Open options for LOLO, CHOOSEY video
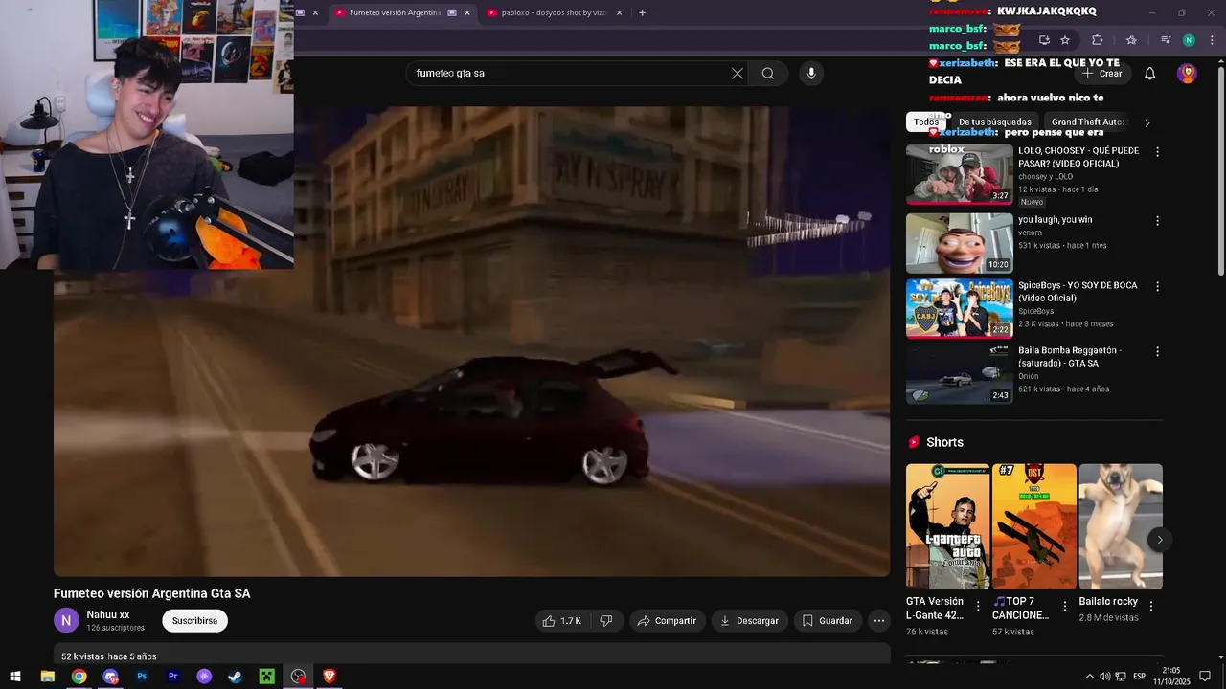 1157,152
